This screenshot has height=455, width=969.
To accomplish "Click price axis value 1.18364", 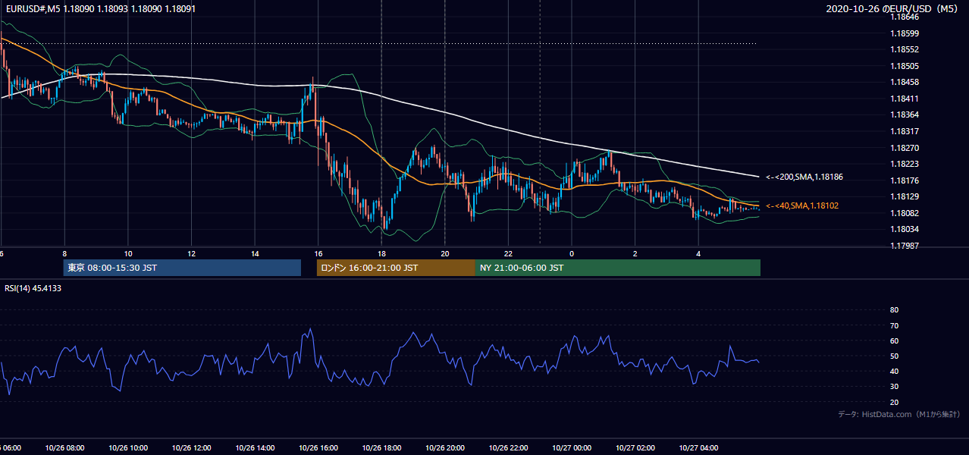I will (x=905, y=115).
